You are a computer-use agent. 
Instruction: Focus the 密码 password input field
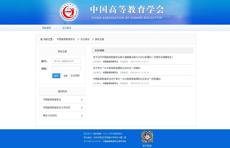[x=66, y=69]
